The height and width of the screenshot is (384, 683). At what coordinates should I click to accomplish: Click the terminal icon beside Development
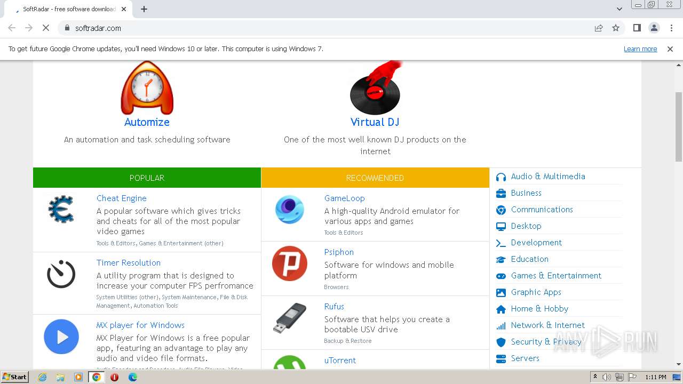tap(501, 243)
